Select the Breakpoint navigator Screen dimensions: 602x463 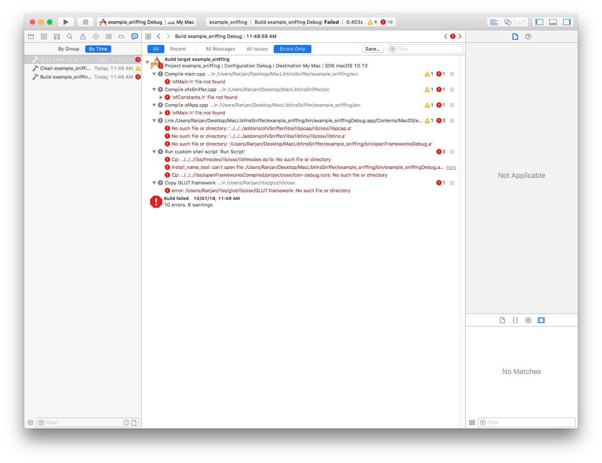click(122, 36)
